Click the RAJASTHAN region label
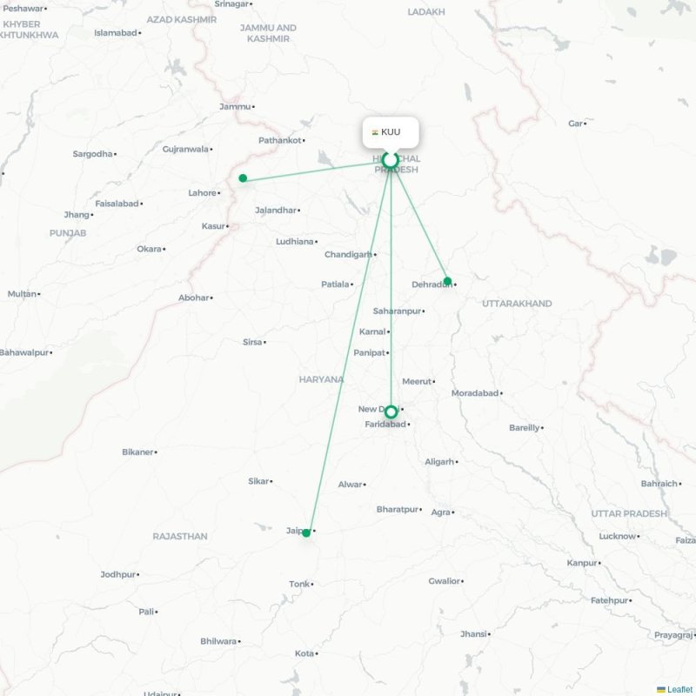The height and width of the screenshot is (696, 696). click(x=180, y=536)
